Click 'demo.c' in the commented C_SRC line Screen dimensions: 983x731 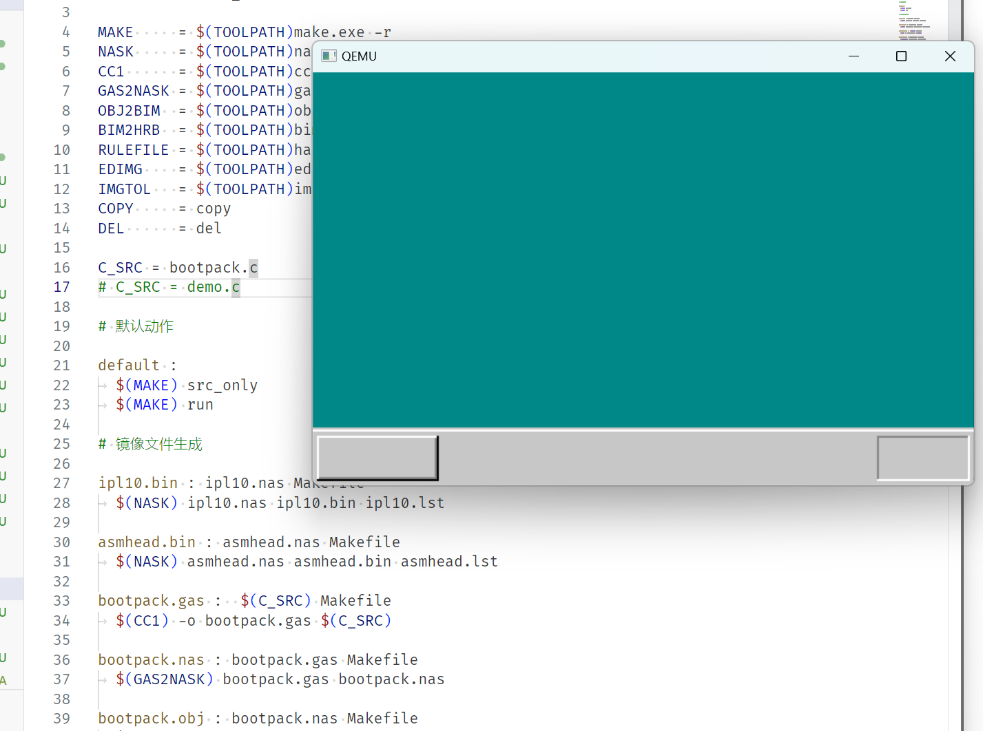(214, 287)
